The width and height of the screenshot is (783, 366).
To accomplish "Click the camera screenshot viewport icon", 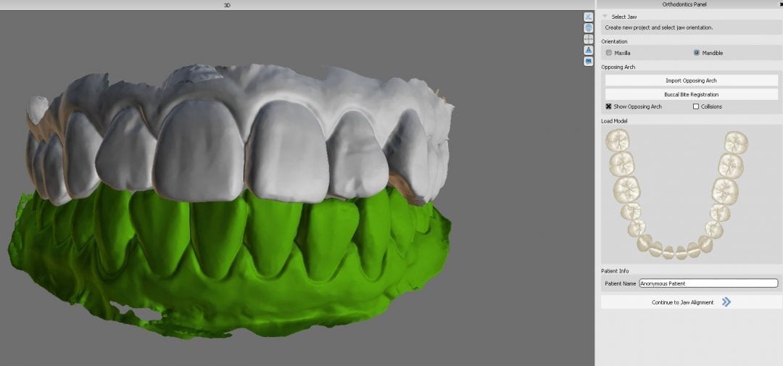I will (x=588, y=61).
